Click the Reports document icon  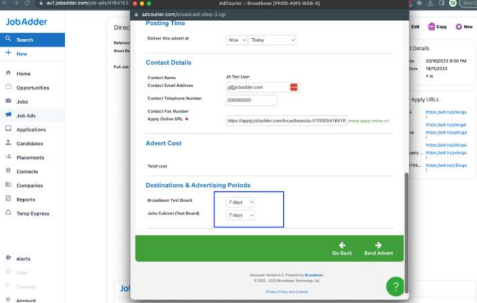(x=8, y=199)
